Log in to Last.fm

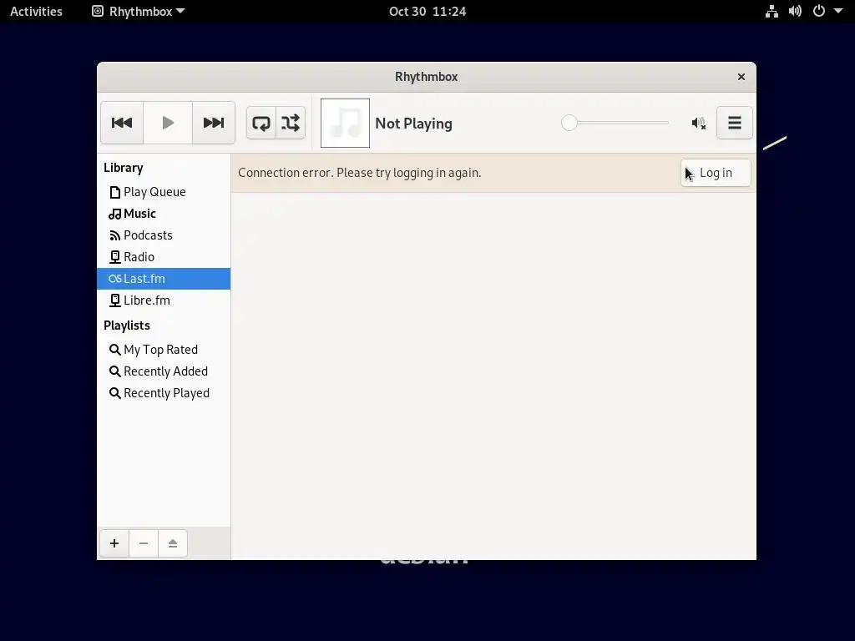716,173
